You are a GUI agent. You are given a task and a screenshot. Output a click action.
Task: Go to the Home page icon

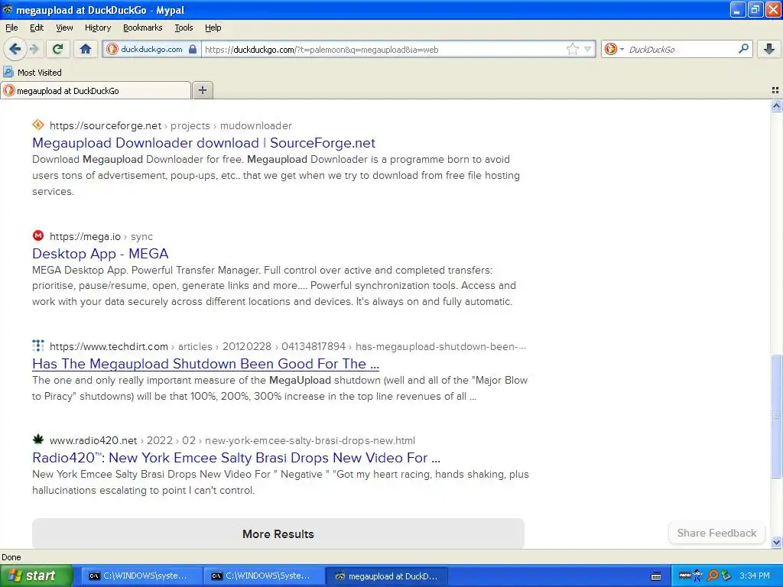pyautogui.click(x=86, y=49)
